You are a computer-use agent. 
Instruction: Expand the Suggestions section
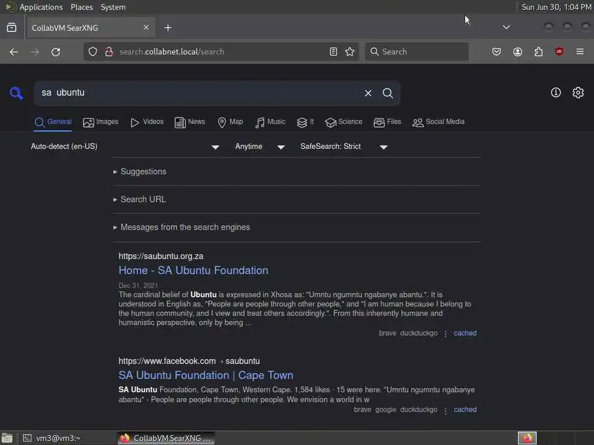[x=140, y=172]
